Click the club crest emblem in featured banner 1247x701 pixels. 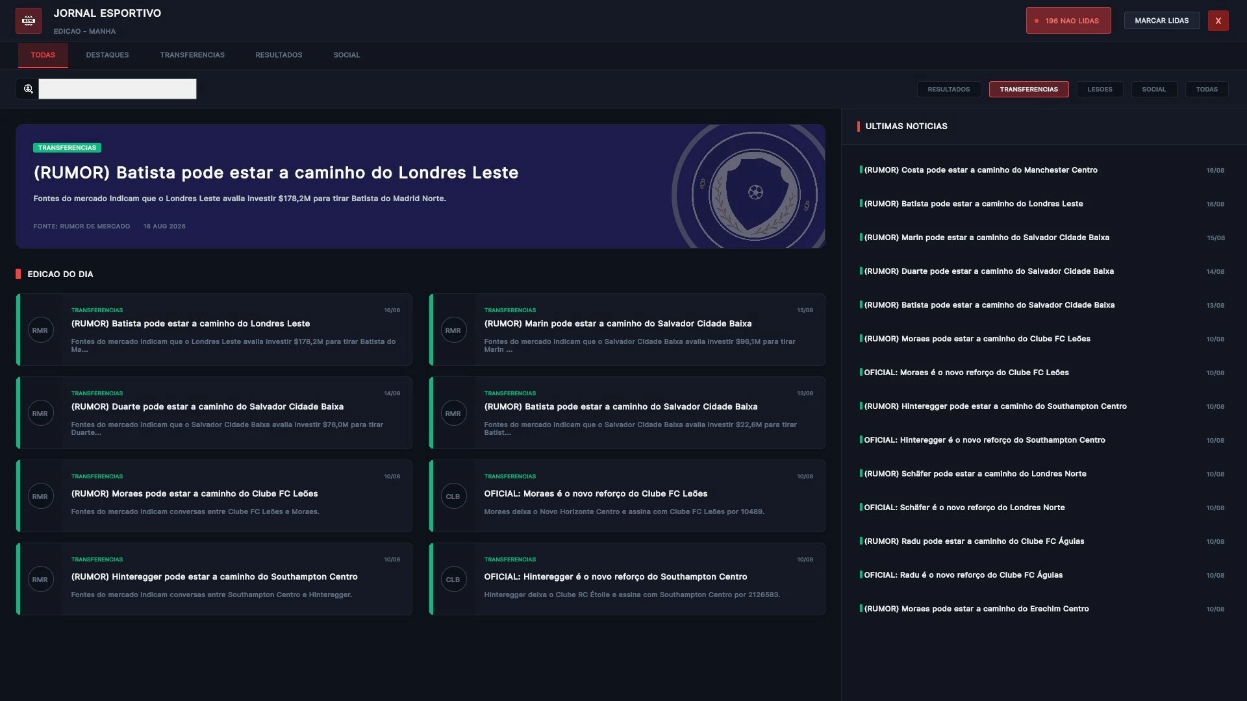(754, 192)
